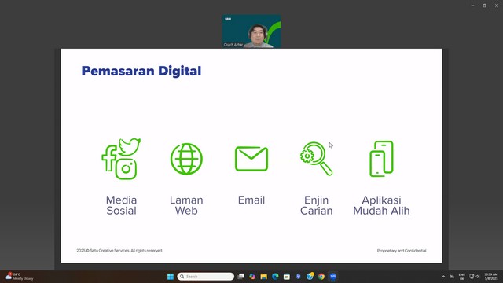Screen dimensions: 503x283
Task: Launch Microsoft Edge from the taskbar
Action: tap(275, 276)
